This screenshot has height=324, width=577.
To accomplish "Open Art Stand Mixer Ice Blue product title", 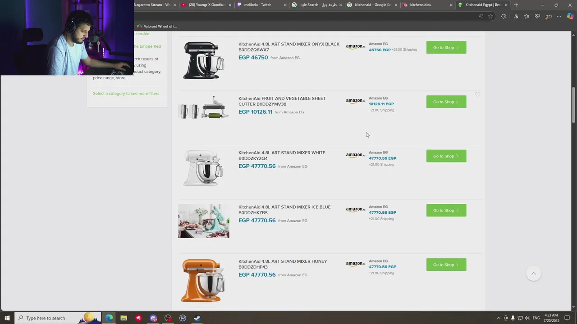I will click(x=284, y=210).
